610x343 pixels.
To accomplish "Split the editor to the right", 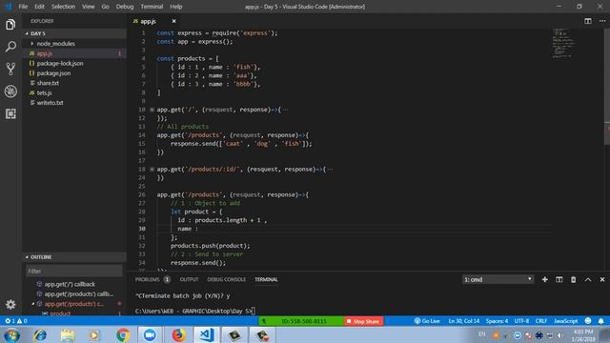I will [588, 21].
